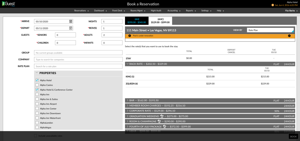This screenshot has height=141, width=300.
Task: Open the departure date calendar picker
Action: pyautogui.click(x=71, y=28)
